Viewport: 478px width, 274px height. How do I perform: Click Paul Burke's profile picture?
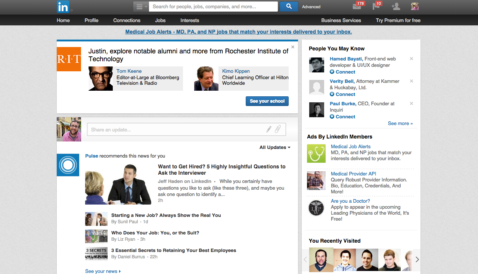(x=317, y=110)
